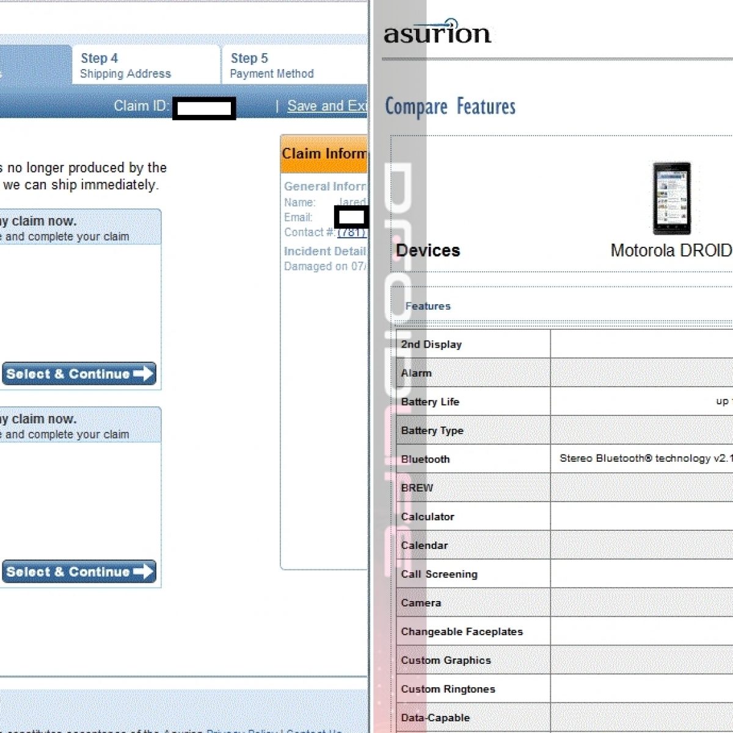733x733 pixels.
Task: Click the Battery Life row label
Action: 430,402
